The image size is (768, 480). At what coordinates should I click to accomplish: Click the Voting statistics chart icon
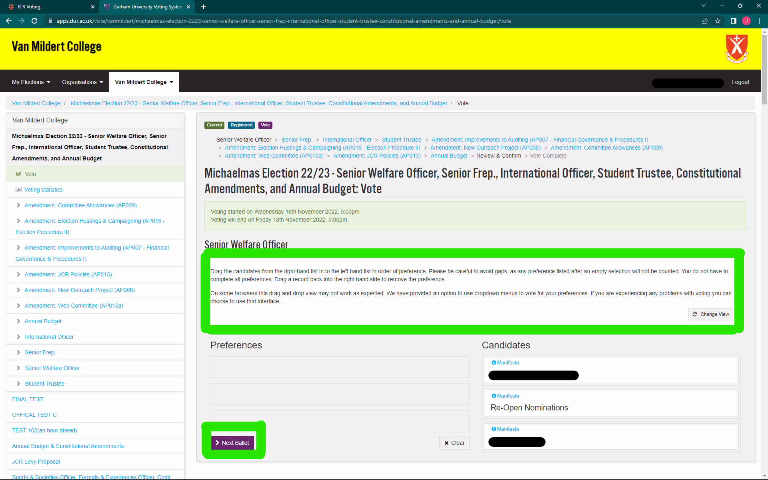(18, 190)
